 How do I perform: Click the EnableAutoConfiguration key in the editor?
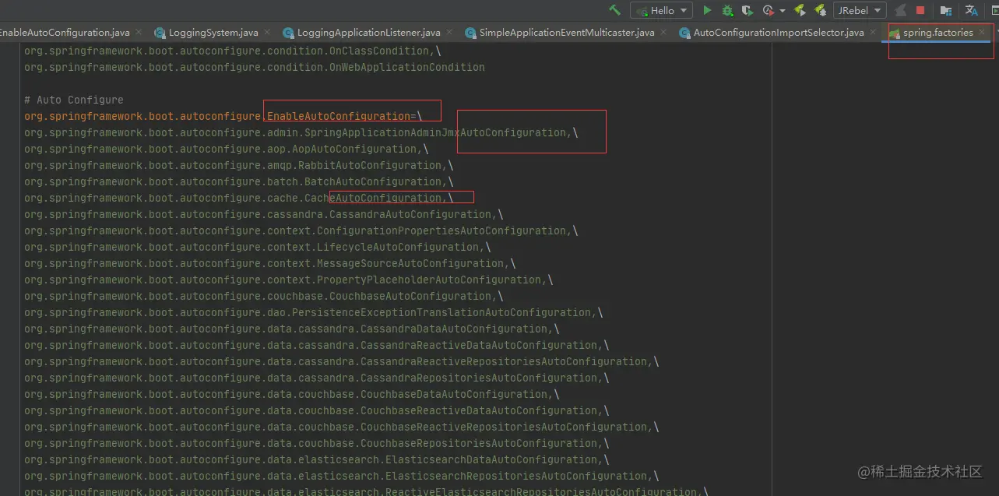(338, 116)
